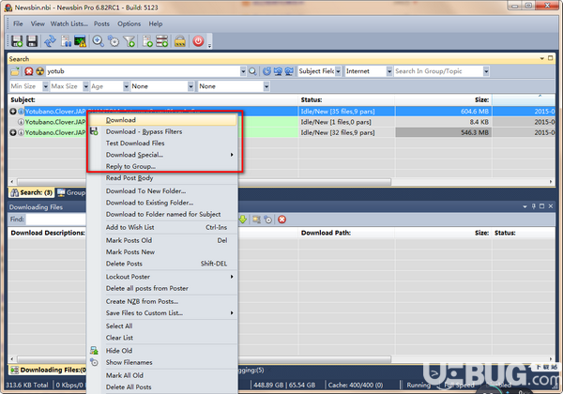Select Create NZB from Posts

(162, 301)
